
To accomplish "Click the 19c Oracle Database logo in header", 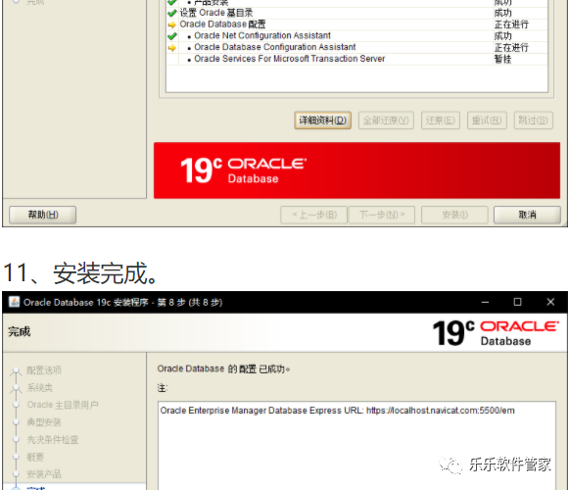I will (496, 333).
